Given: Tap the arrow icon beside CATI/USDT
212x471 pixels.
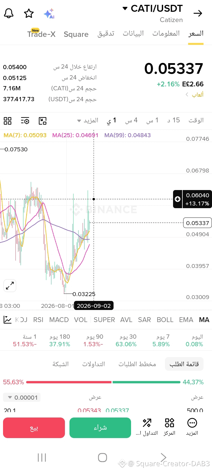Looking at the screenshot, I should coord(198,13).
